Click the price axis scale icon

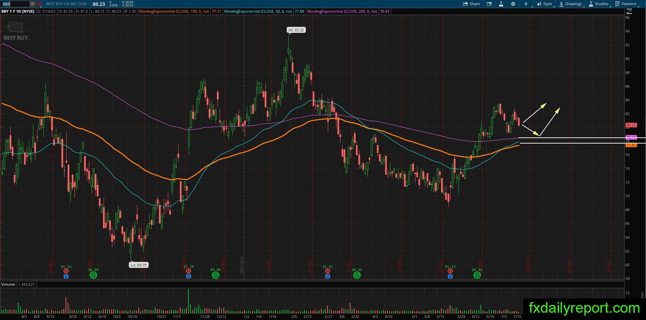pyautogui.click(x=629, y=11)
